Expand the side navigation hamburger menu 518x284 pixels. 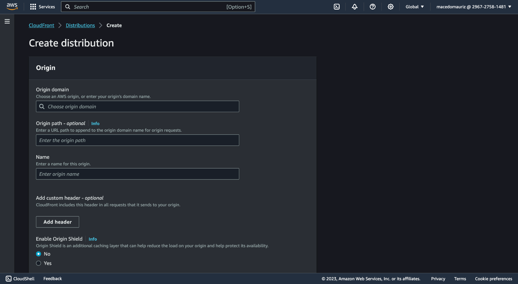click(x=7, y=21)
